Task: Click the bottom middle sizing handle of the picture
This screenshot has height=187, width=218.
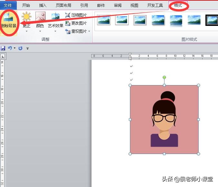Action: tap(164, 154)
